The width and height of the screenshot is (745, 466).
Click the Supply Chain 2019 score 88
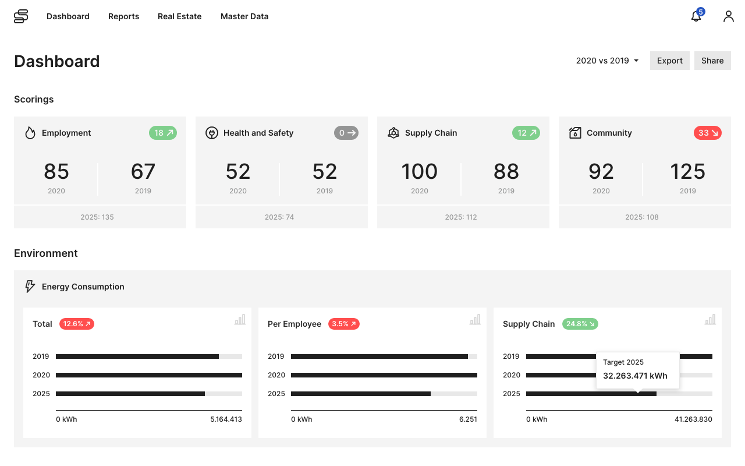[x=506, y=172]
